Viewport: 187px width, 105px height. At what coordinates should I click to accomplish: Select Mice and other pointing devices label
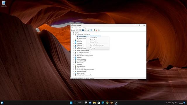(x=85, y=56)
